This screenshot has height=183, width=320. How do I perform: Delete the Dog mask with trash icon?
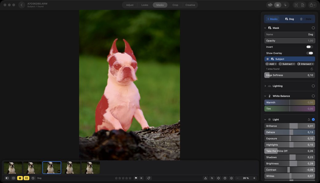pos(301,19)
